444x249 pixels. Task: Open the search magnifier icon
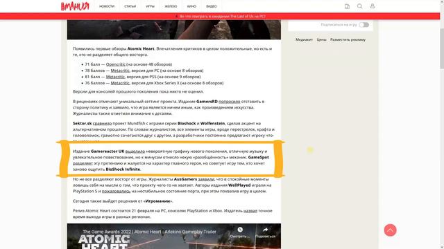359,6
